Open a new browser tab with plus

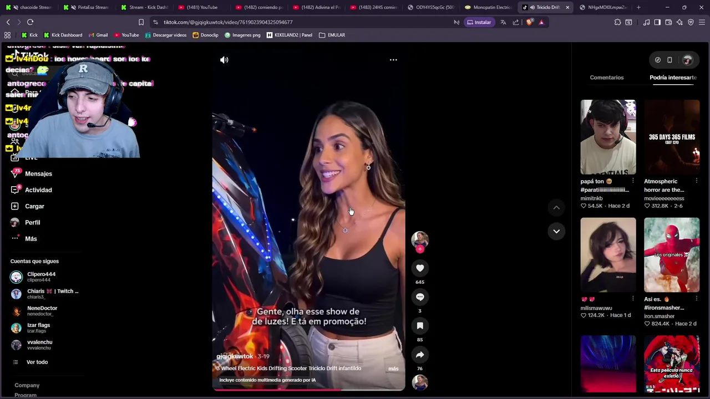point(638,7)
